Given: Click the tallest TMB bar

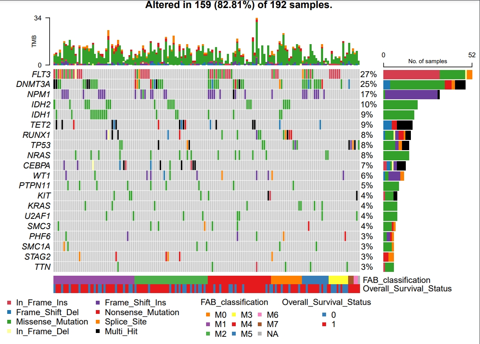Looking at the screenshot, I should tap(257, 41).
